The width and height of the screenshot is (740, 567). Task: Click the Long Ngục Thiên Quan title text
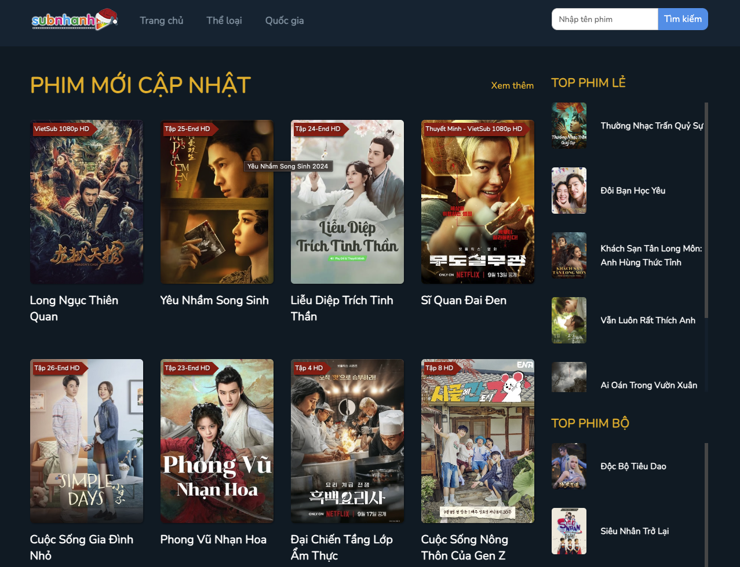click(x=74, y=308)
